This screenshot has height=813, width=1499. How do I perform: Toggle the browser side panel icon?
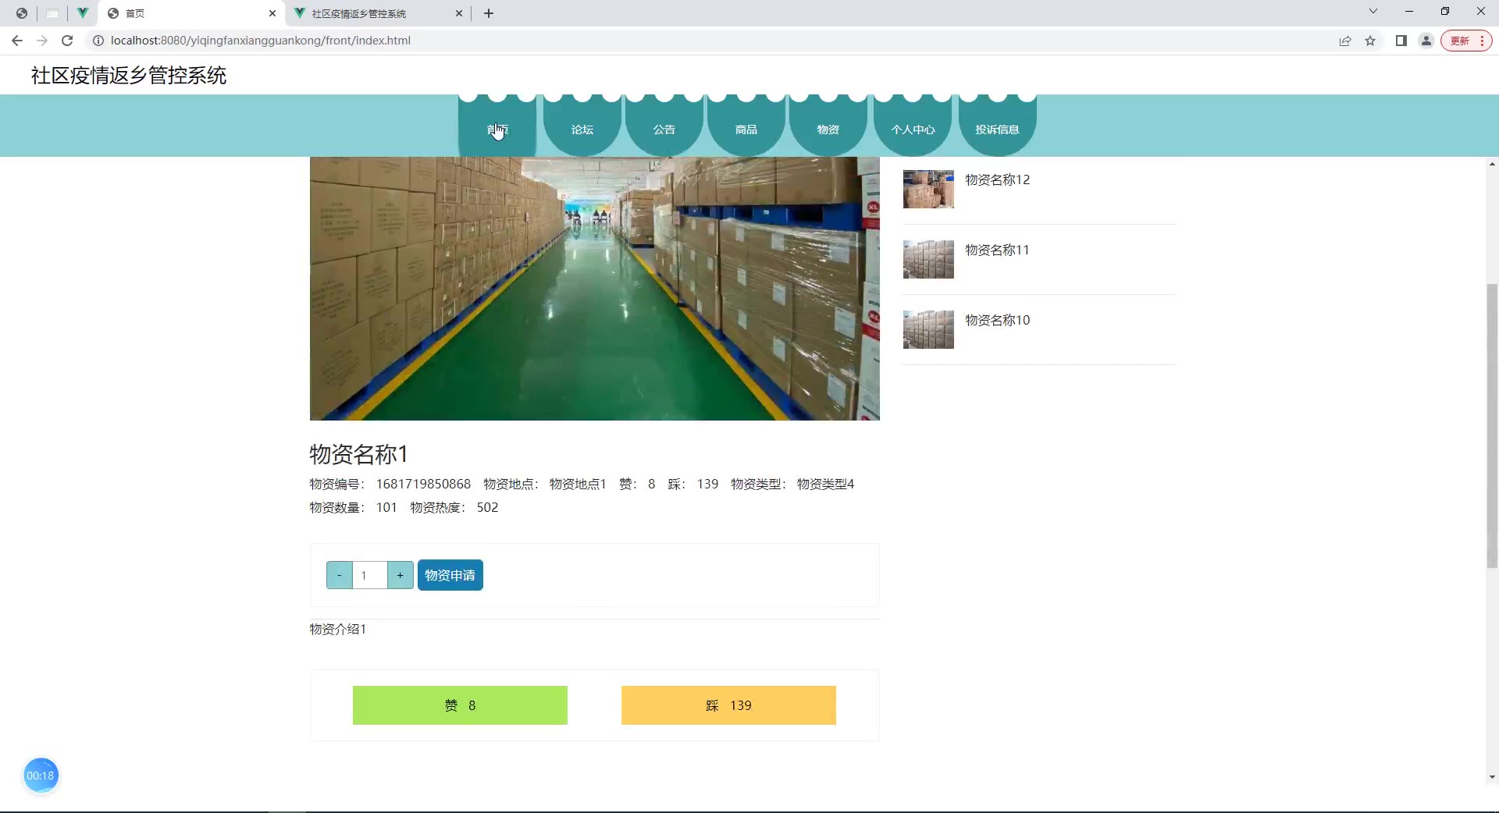click(x=1401, y=41)
